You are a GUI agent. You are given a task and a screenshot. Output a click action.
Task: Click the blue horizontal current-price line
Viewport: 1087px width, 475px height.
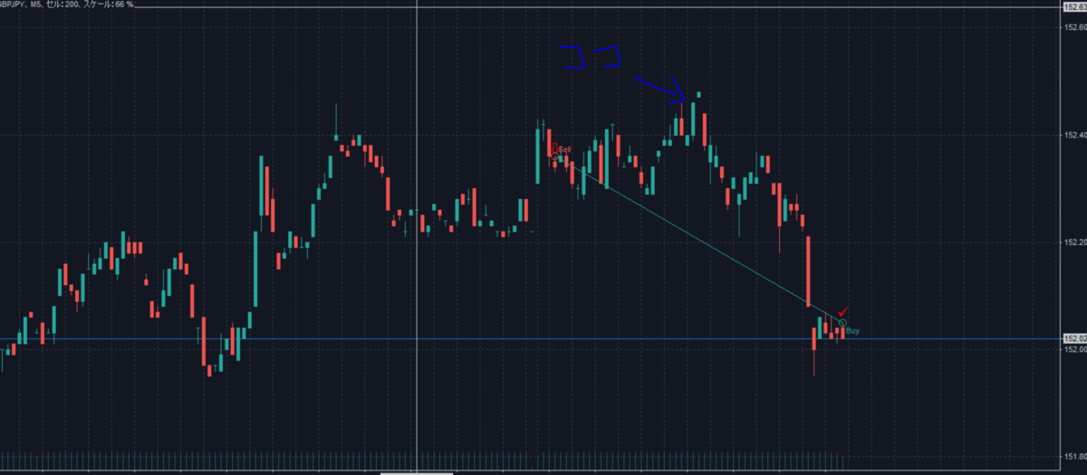(530, 340)
